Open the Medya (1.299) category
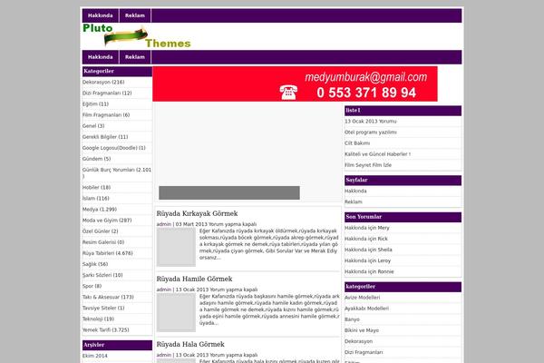 click(x=100, y=209)
